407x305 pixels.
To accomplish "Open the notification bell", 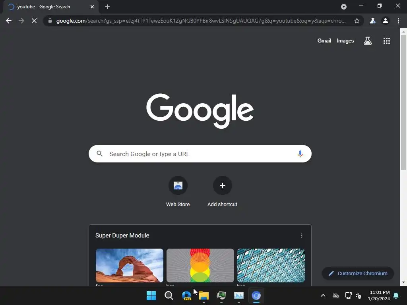I will pyautogui.click(x=396, y=295).
